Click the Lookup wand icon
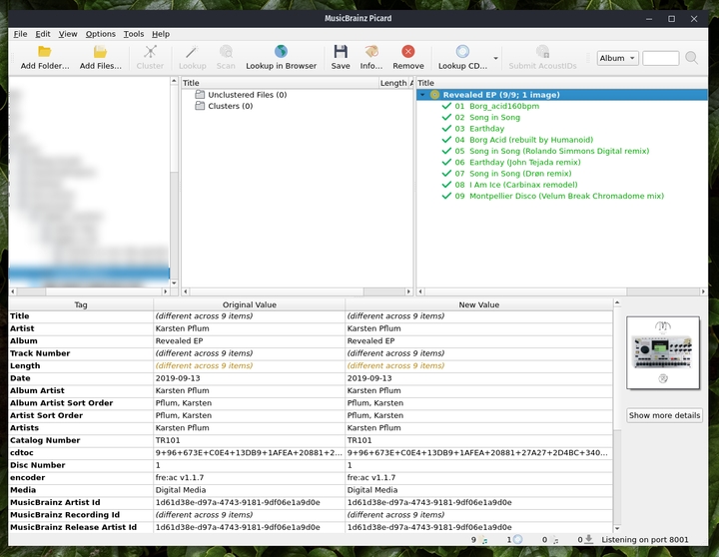719x557 pixels. 192,51
